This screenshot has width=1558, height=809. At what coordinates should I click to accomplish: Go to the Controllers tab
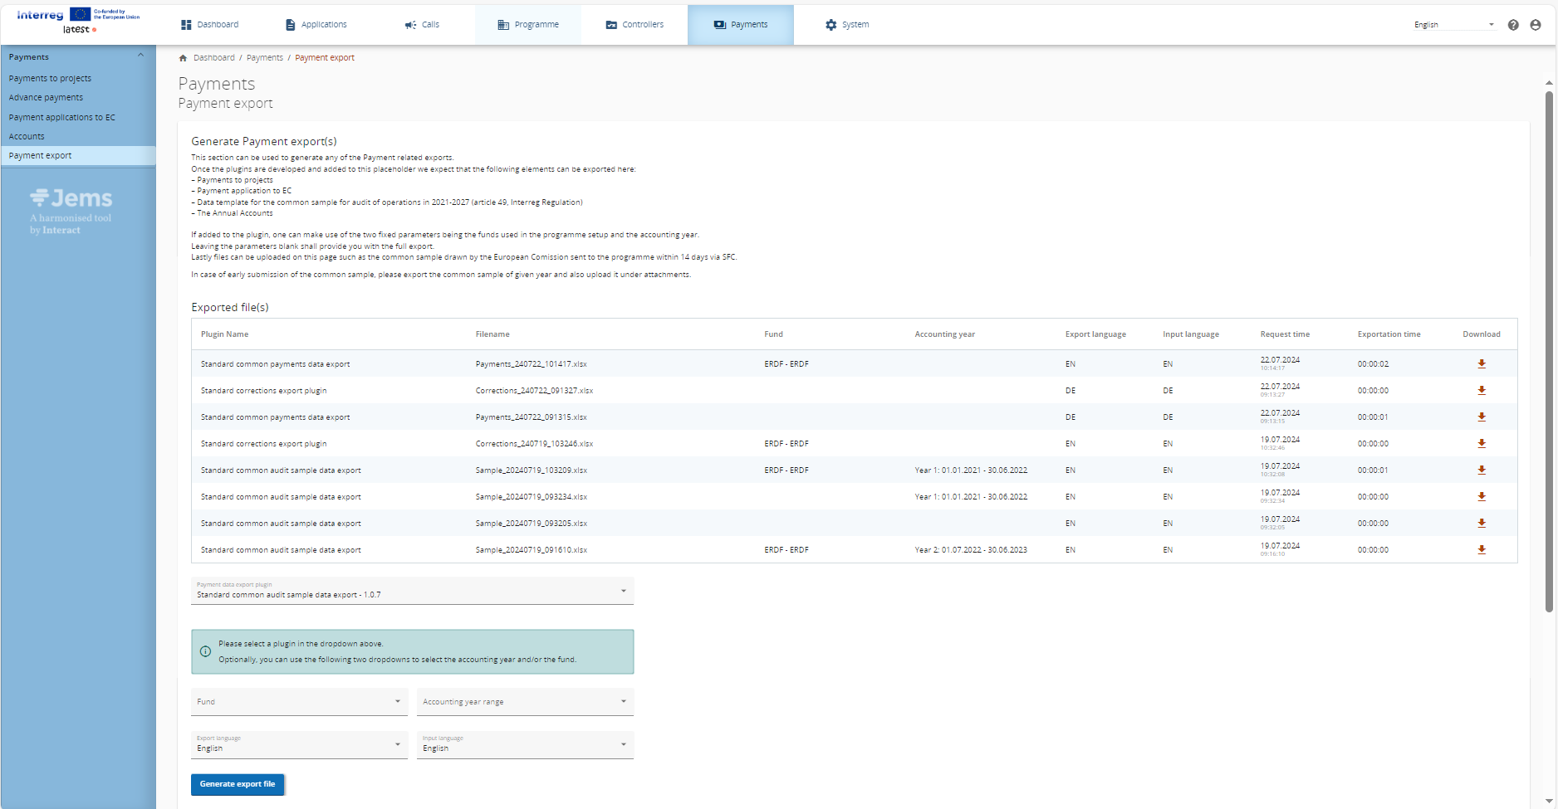[x=634, y=25]
